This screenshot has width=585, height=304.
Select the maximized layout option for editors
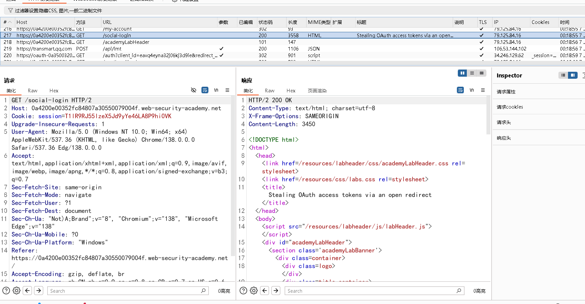[x=481, y=73]
